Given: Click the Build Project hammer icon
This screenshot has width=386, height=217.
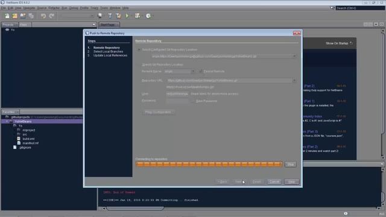Looking at the screenshot, I should click(110, 16).
